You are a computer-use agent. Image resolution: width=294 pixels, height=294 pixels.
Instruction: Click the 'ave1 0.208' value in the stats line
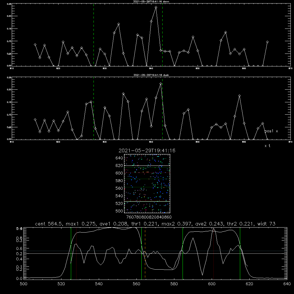pos(114,224)
